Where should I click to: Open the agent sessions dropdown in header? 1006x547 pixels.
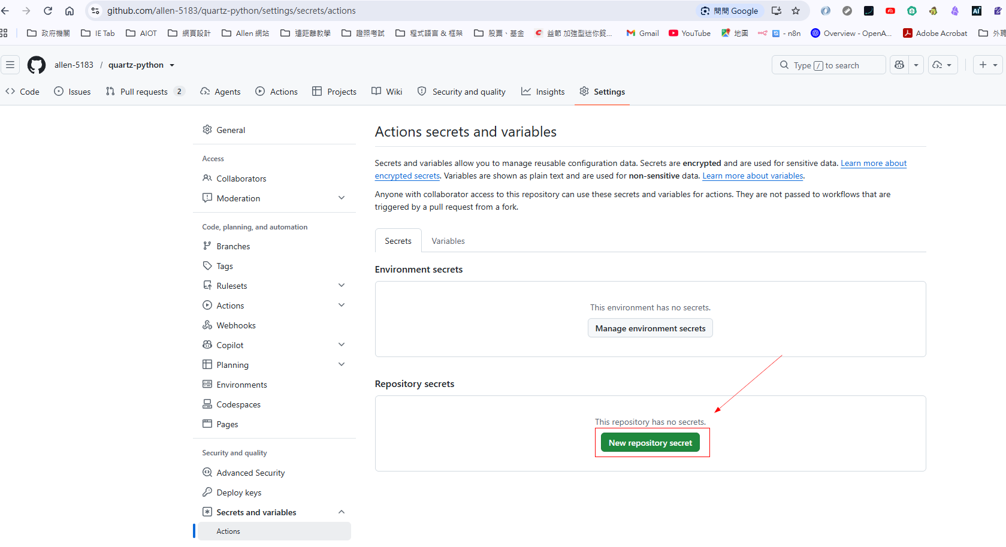click(x=943, y=65)
